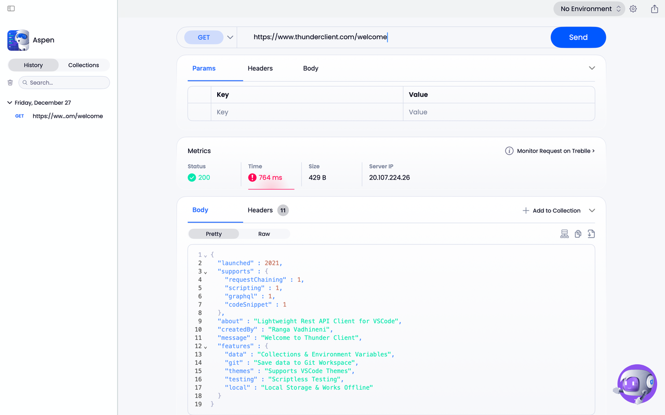Click the Aspen robot app logo
Image resolution: width=665 pixels, height=415 pixels.
[x=18, y=40]
